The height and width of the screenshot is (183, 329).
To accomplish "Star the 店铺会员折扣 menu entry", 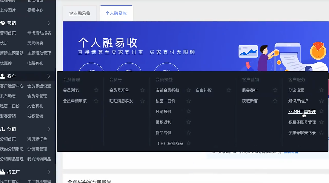I will point(189,90).
